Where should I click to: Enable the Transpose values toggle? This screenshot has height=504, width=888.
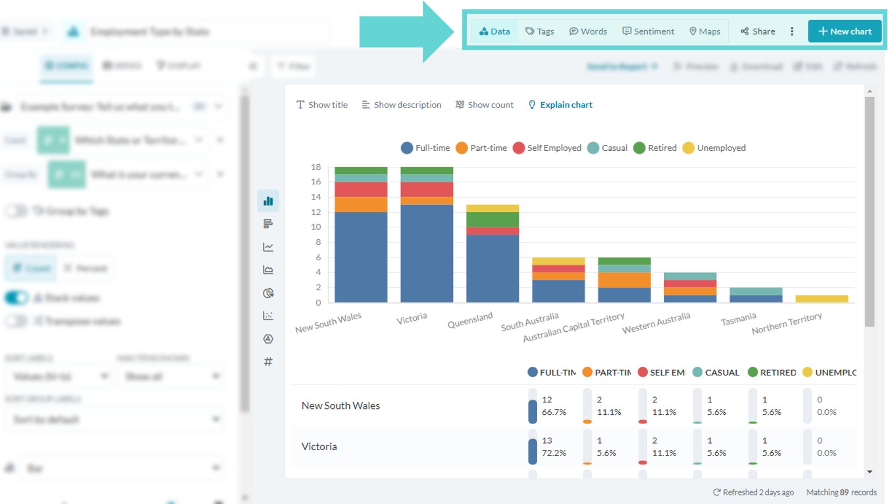[17, 321]
